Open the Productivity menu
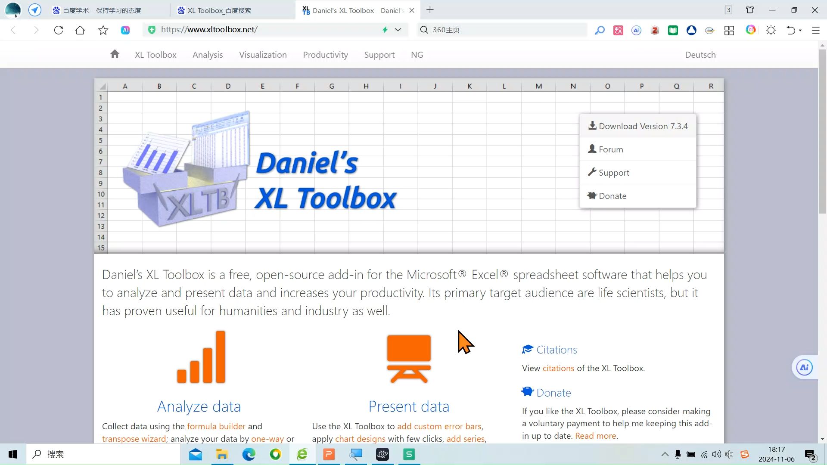The width and height of the screenshot is (827, 465). point(325,55)
